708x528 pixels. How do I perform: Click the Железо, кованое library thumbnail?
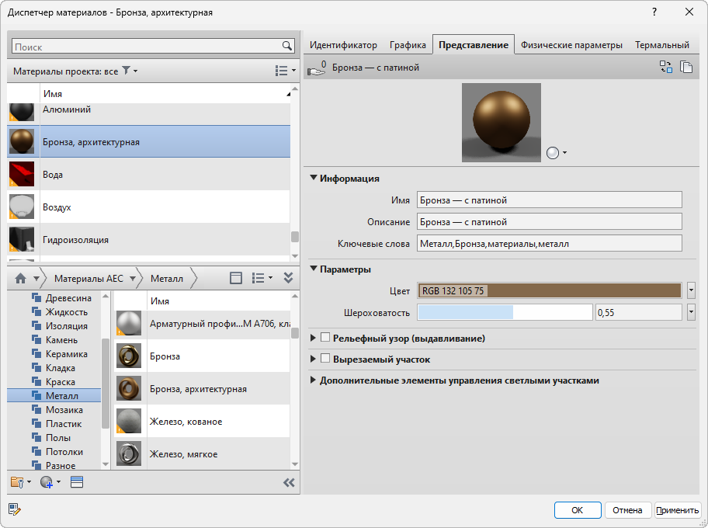click(x=129, y=421)
